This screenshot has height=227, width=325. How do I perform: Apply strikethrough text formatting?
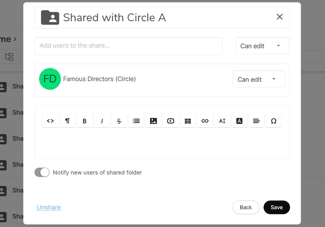point(119,121)
